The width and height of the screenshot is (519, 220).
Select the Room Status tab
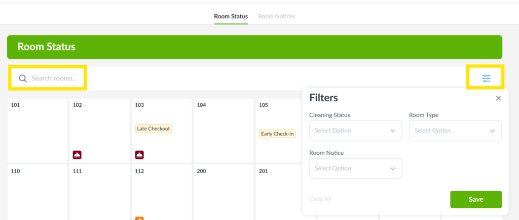click(x=231, y=16)
